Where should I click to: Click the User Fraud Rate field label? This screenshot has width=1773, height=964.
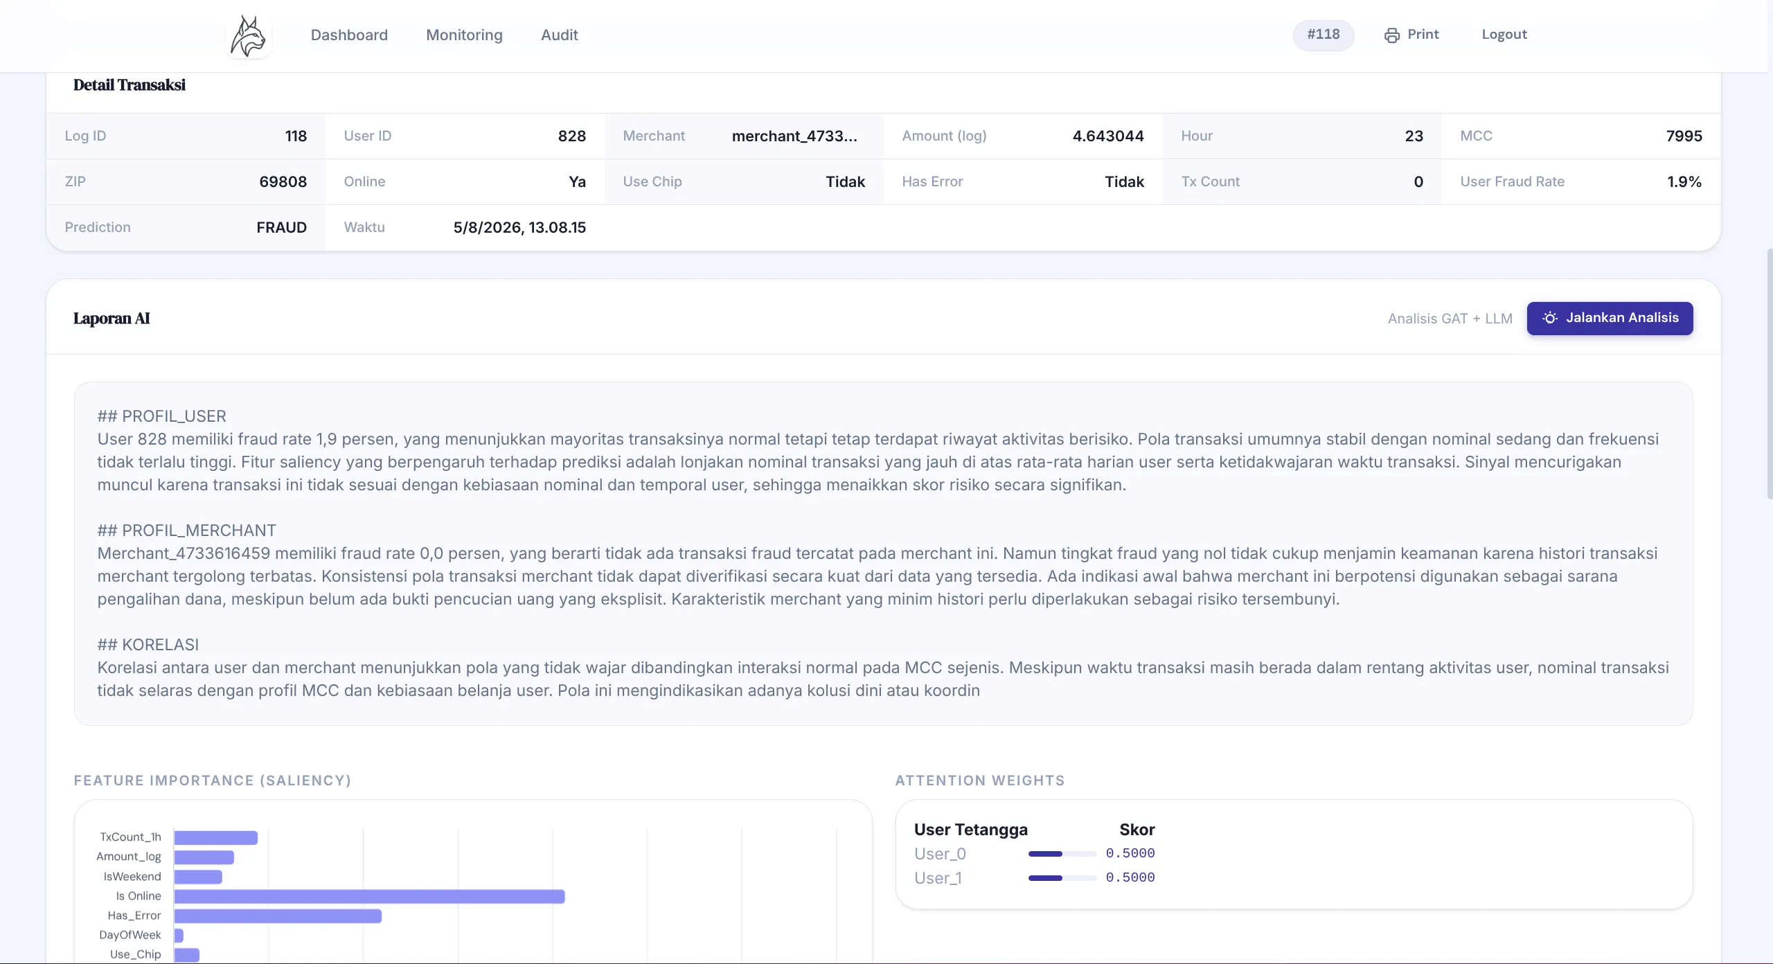(x=1512, y=181)
